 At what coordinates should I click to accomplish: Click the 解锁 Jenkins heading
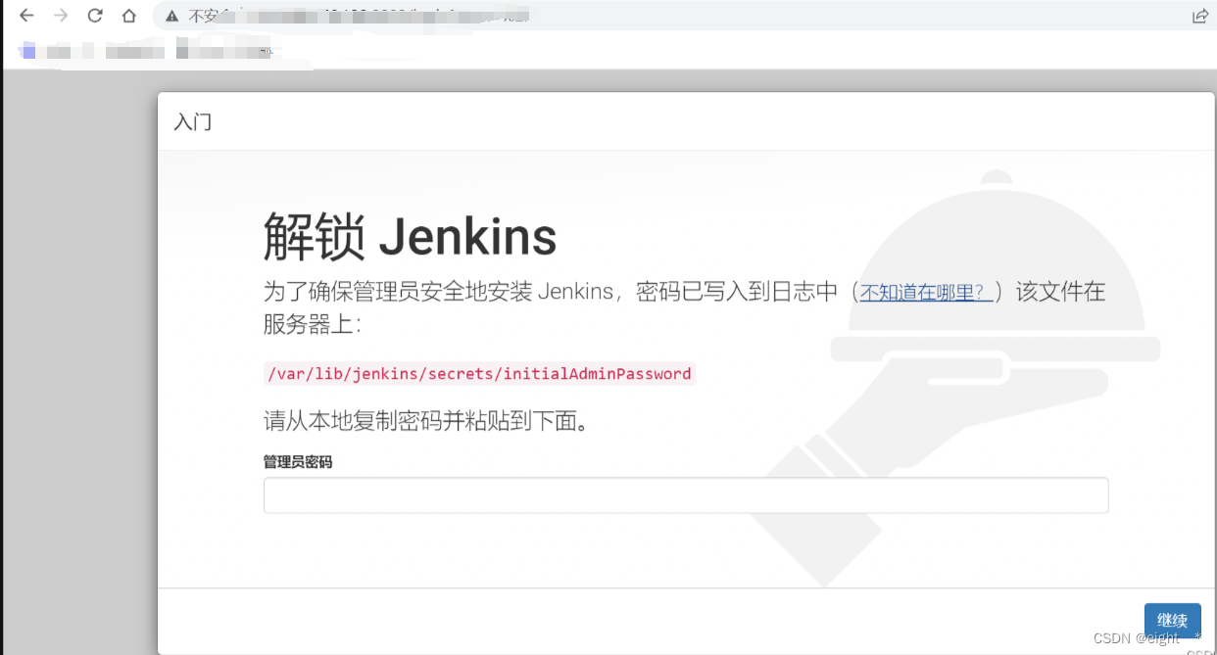(410, 237)
